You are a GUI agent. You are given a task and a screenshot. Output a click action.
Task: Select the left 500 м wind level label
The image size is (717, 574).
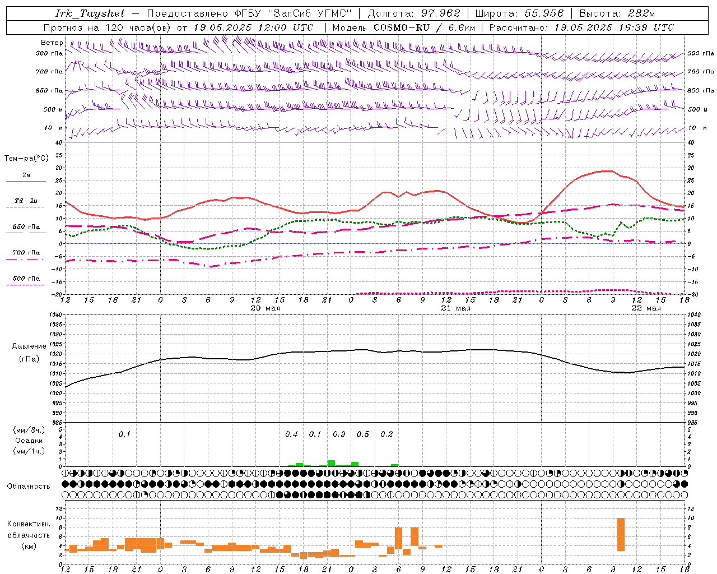click(x=53, y=109)
